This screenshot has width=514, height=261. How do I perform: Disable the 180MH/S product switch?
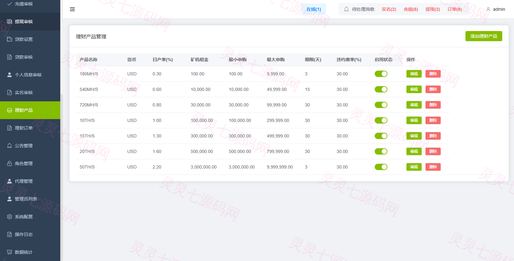pyautogui.click(x=381, y=74)
